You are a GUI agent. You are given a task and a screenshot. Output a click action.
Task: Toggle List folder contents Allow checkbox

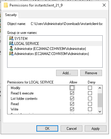pyautogui.click(x=72, y=98)
